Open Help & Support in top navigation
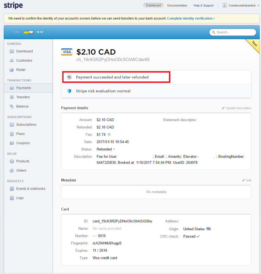 coord(203,5)
